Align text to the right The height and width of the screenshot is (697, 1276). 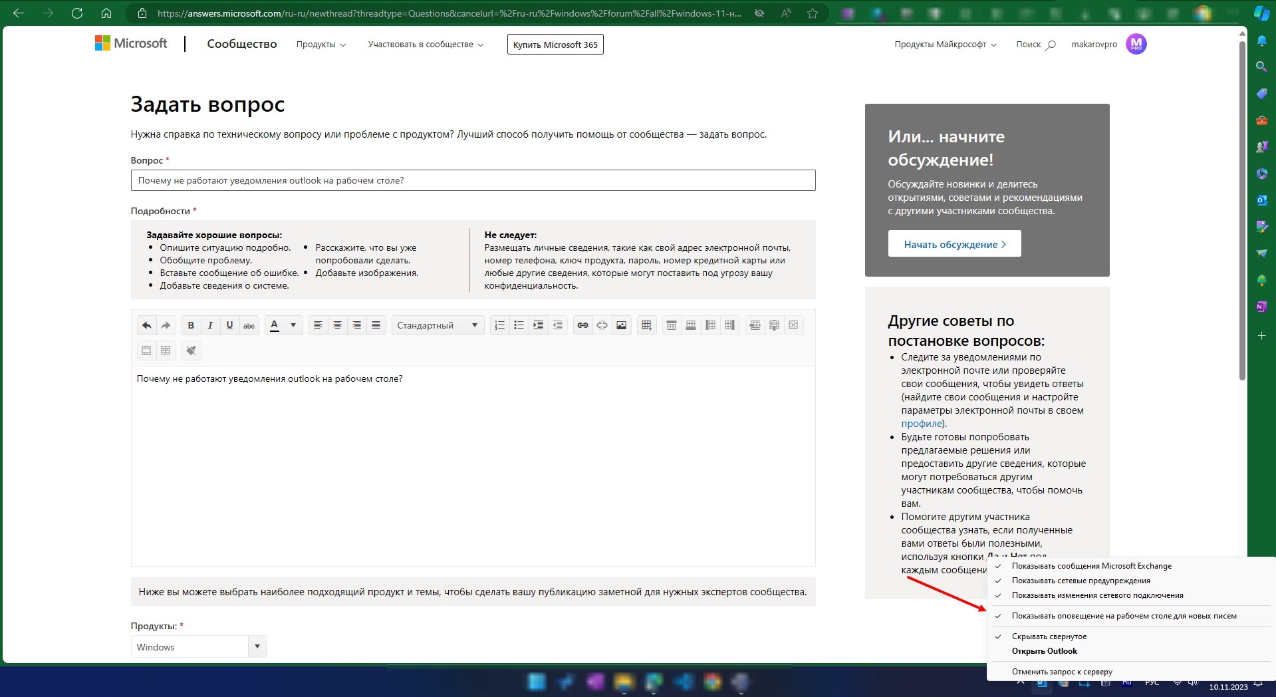tap(356, 325)
